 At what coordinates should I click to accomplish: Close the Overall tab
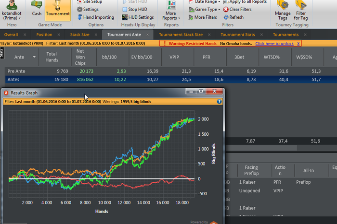[25, 35]
